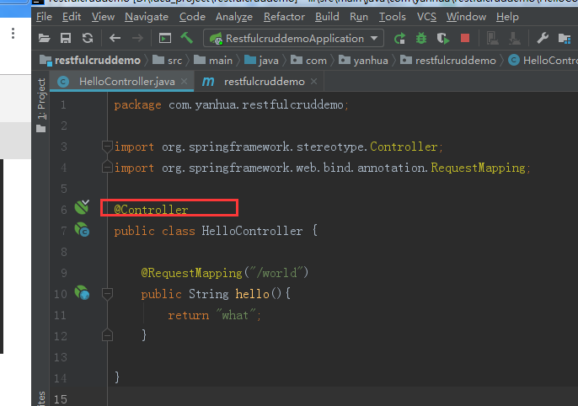This screenshot has width=578, height=406.
Task: Click line number 15 in gutter
Action: [61, 399]
